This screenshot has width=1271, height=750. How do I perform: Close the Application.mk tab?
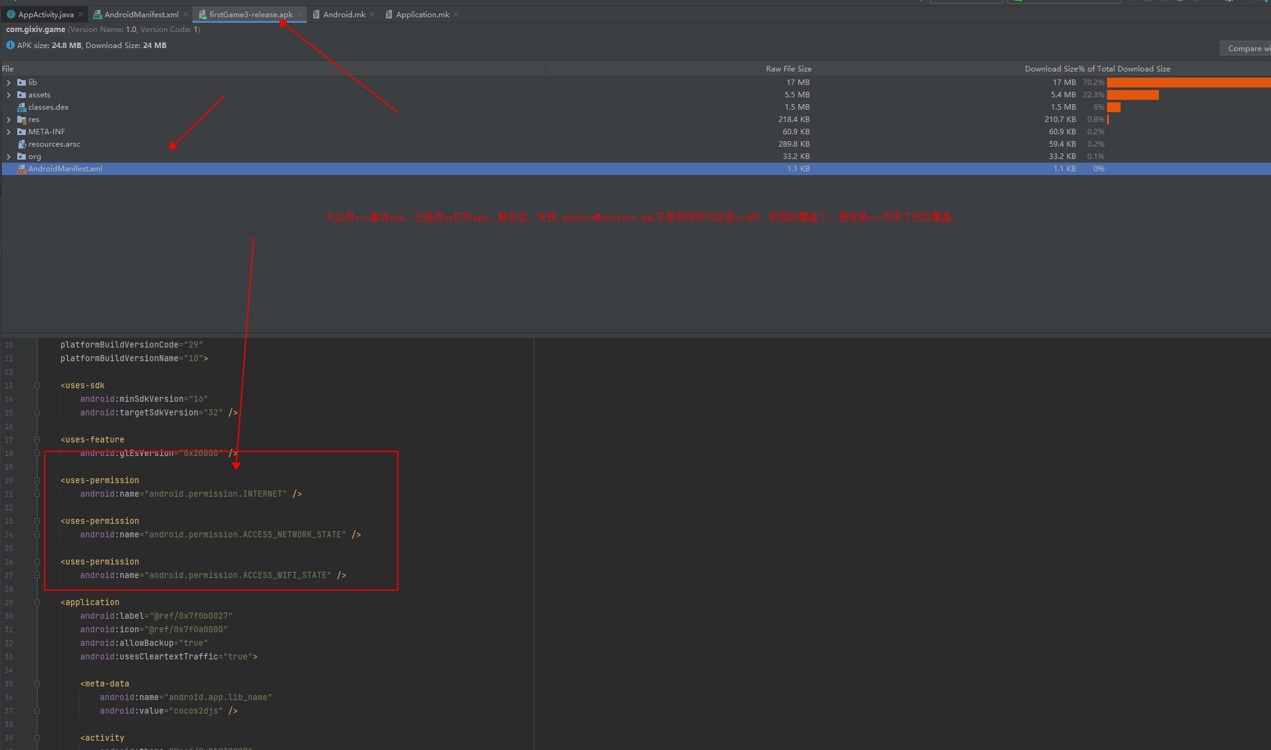[456, 15]
